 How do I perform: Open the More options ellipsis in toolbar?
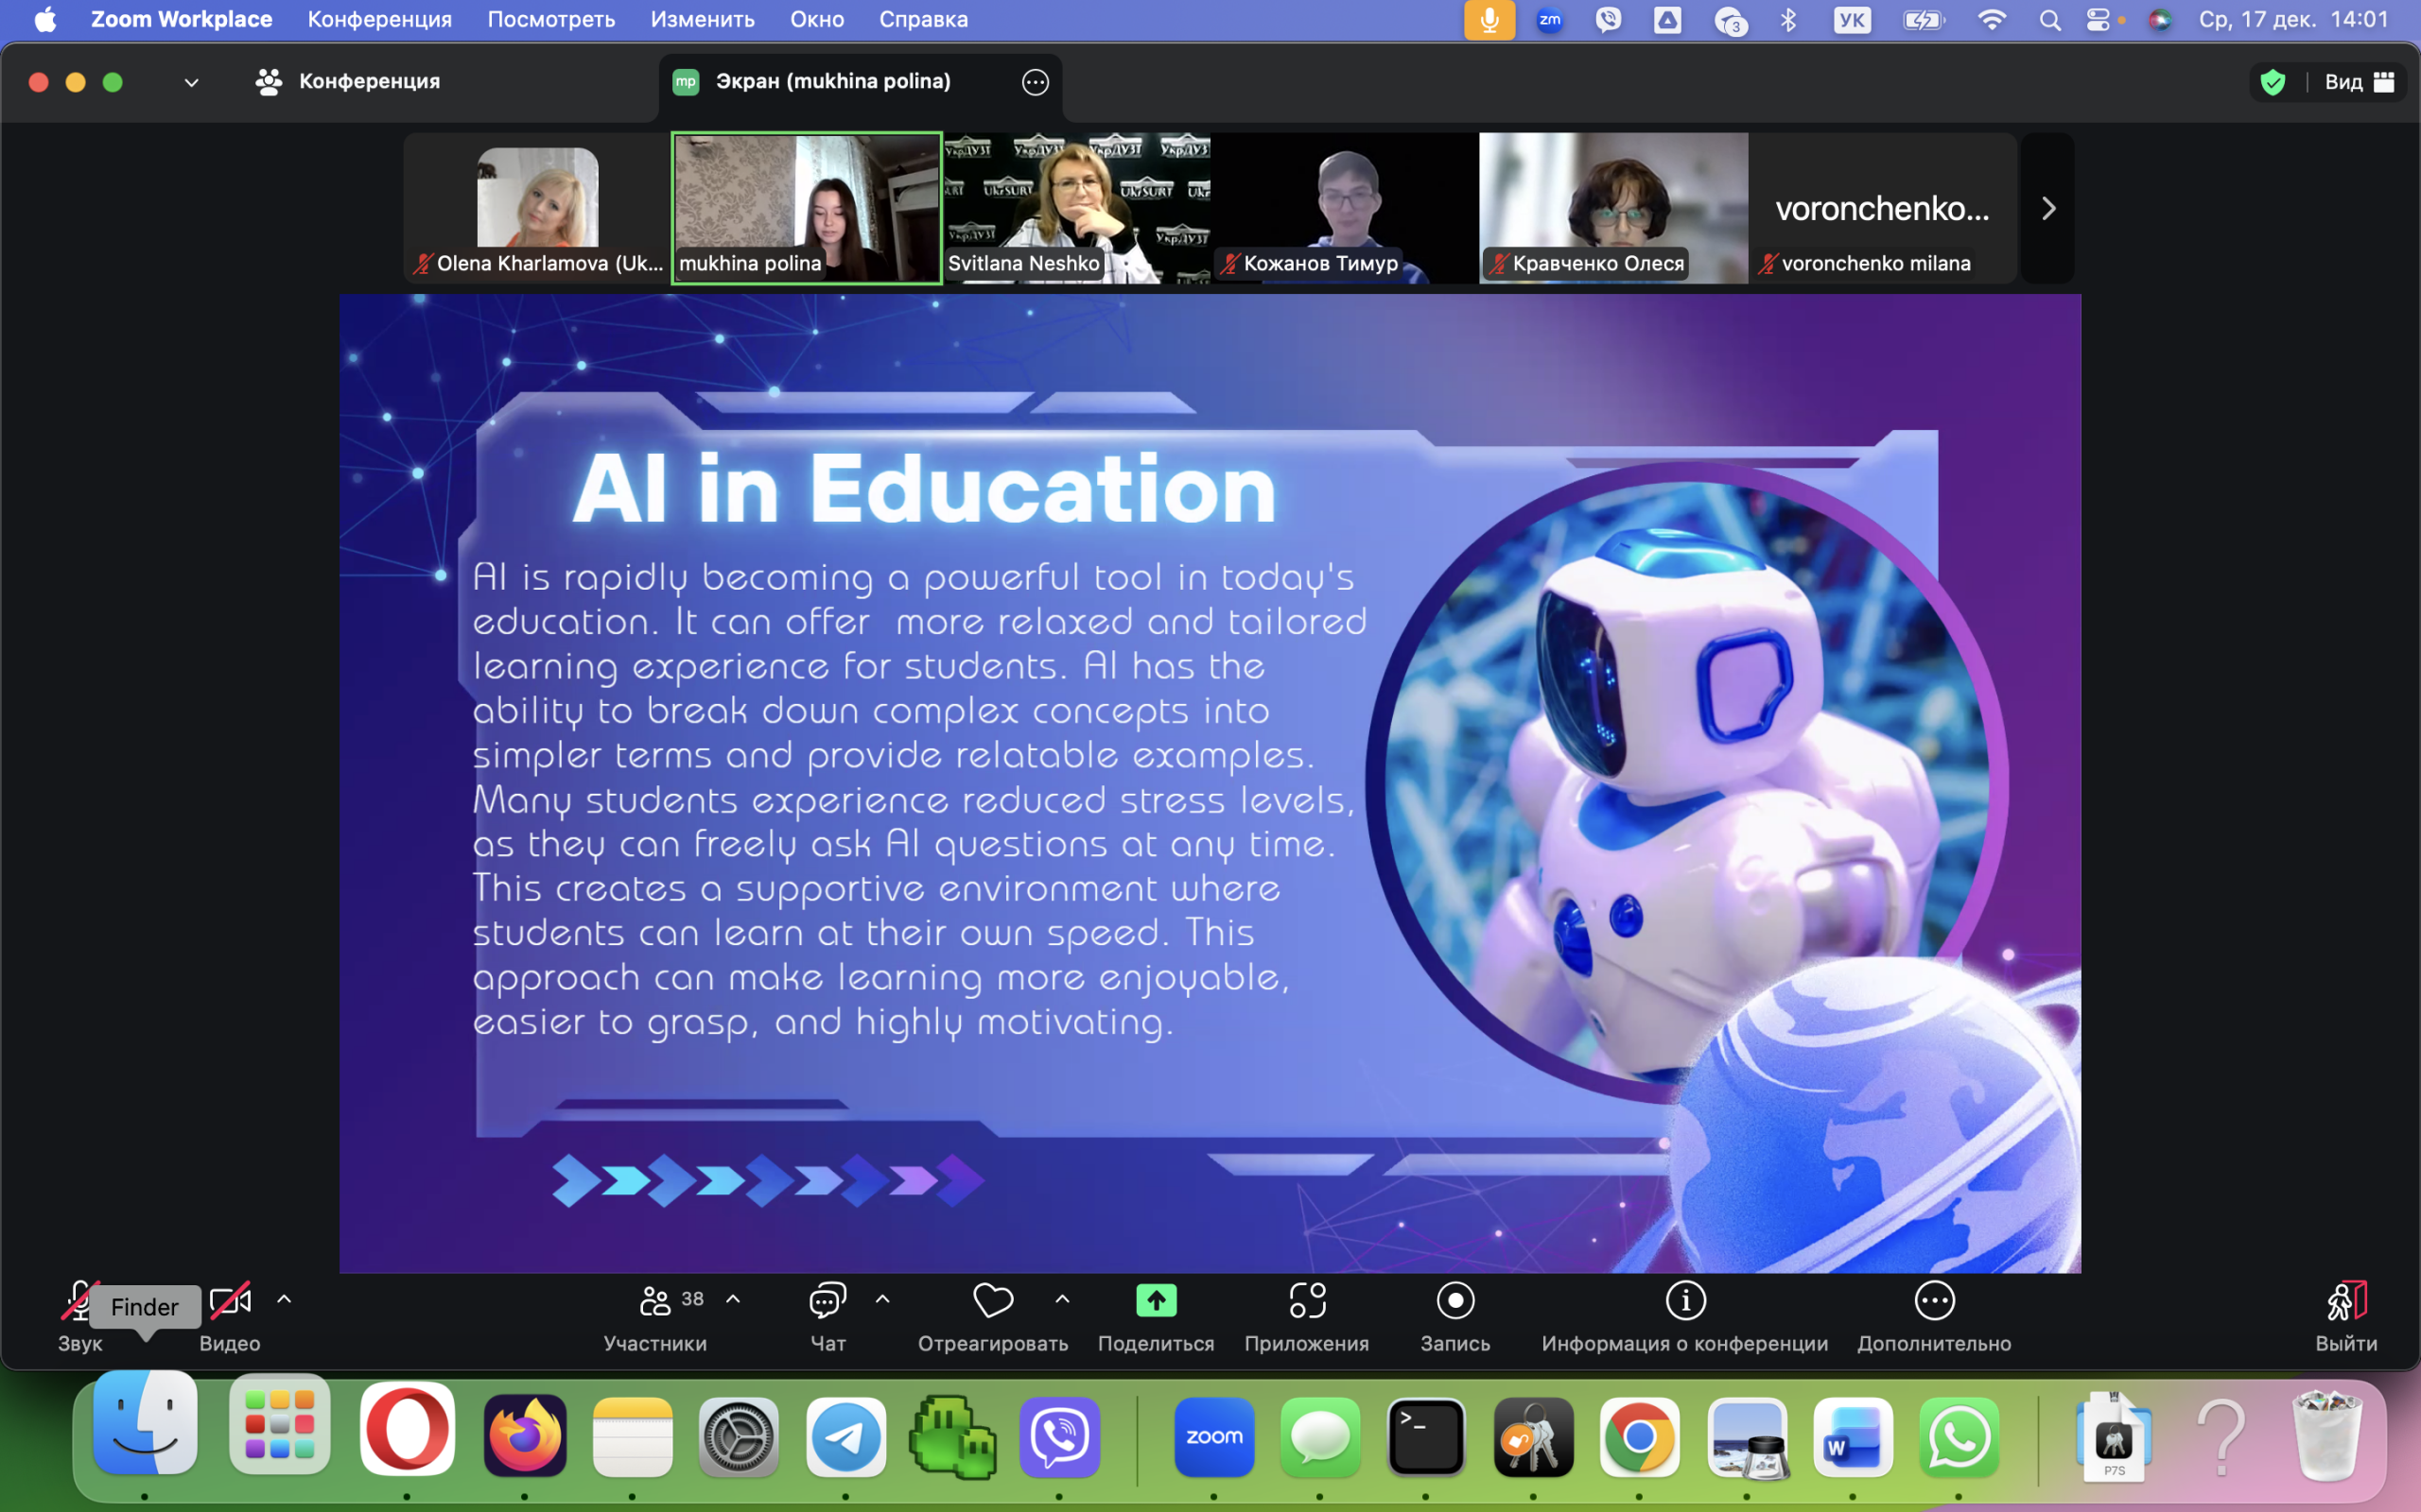[1934, 1301]
